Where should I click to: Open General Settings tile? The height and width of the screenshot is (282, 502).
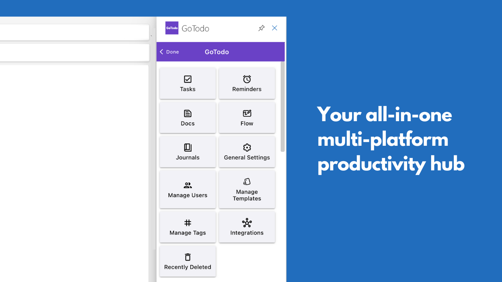pyautogui.click(x=247, y=152)
